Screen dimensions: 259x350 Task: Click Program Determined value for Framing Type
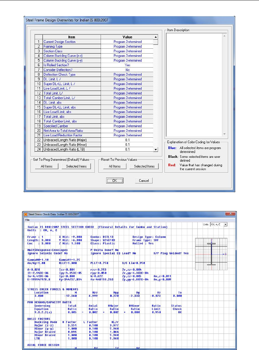[x=127, y=46]
